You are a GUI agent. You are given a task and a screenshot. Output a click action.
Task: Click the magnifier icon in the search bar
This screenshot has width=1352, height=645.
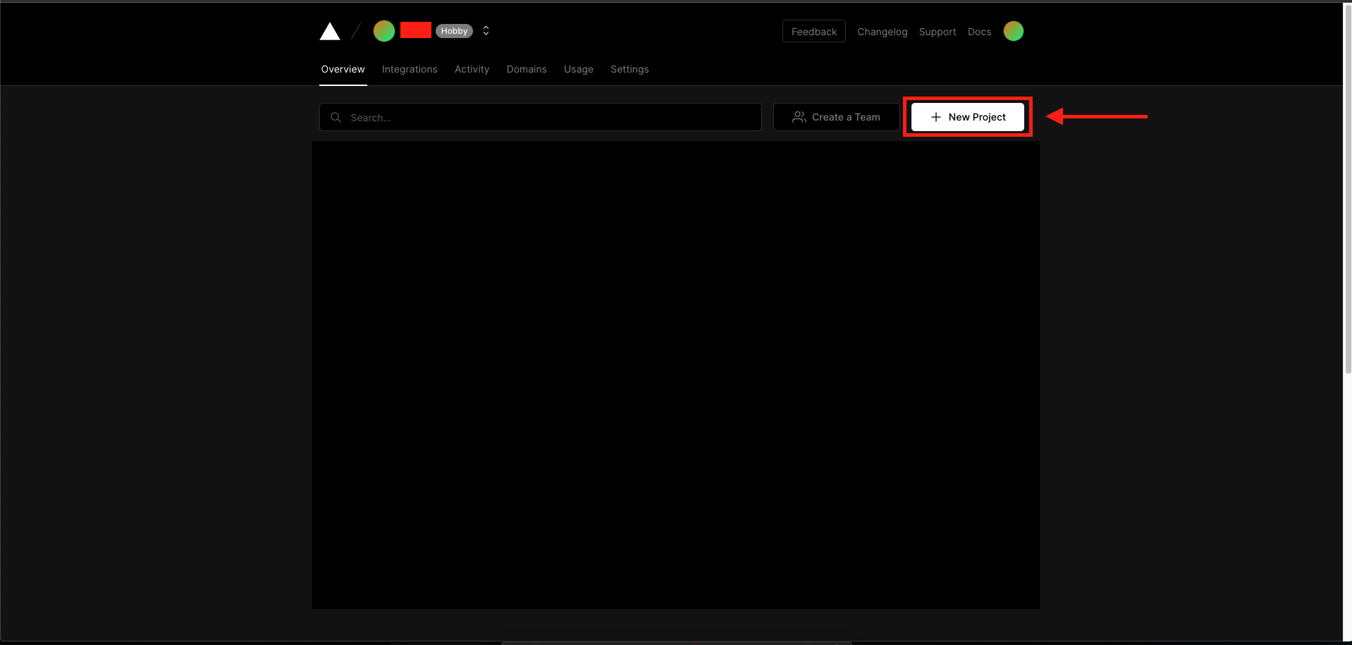(336, 117)
